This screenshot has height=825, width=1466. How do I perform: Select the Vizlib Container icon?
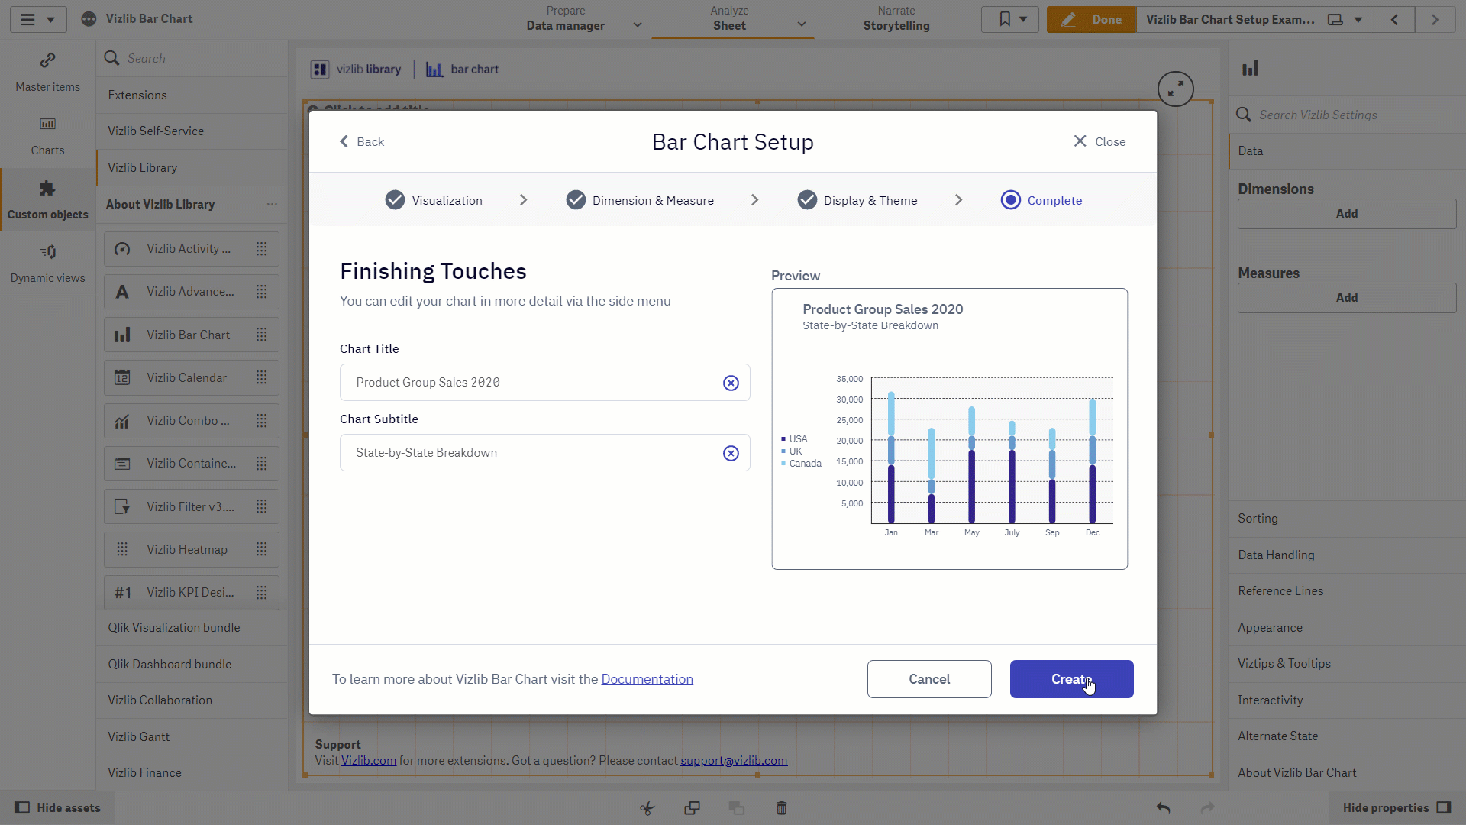coord(122,464)
